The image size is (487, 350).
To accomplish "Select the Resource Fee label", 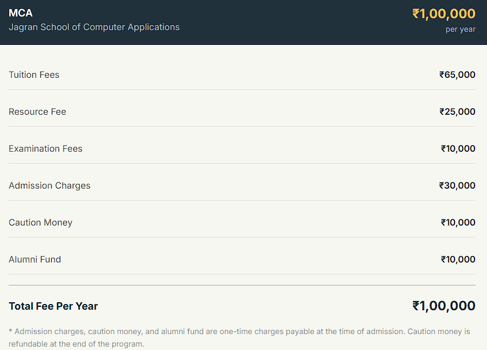I will [x=38, y=112].
